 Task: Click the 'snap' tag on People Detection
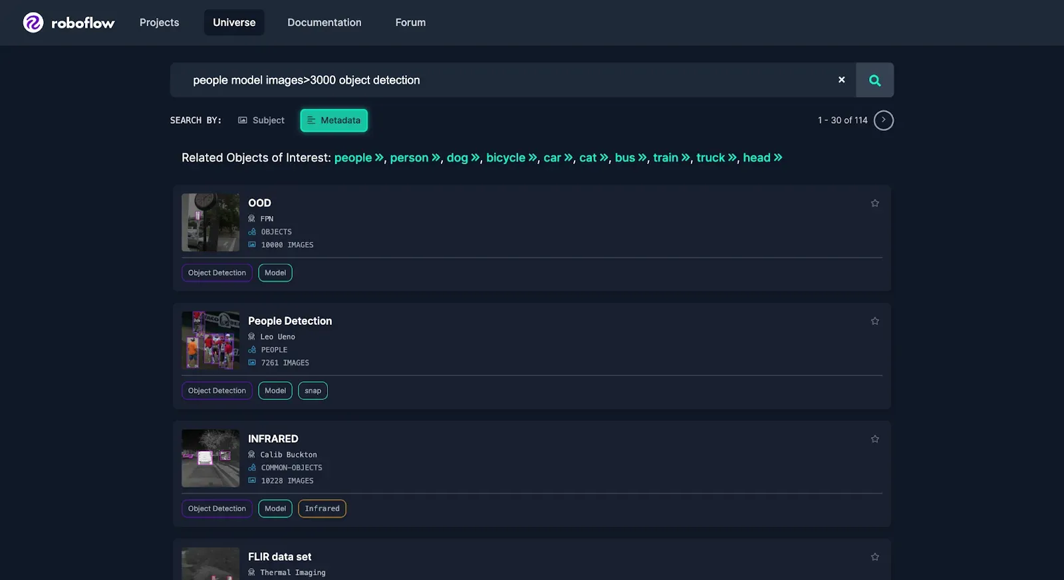(x=313, y=391)
